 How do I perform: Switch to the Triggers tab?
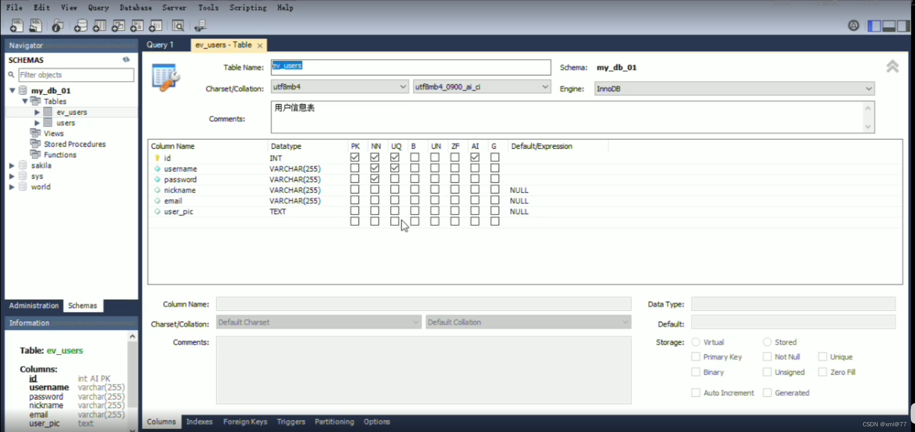click(291, 422)
